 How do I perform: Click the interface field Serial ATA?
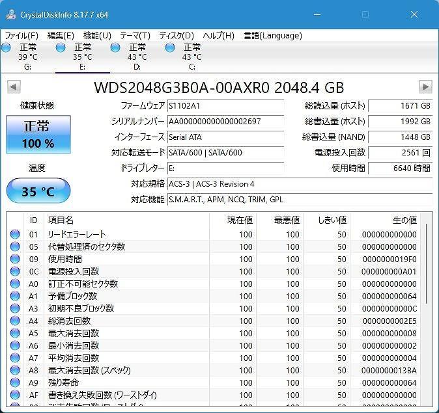click(225, 137)
